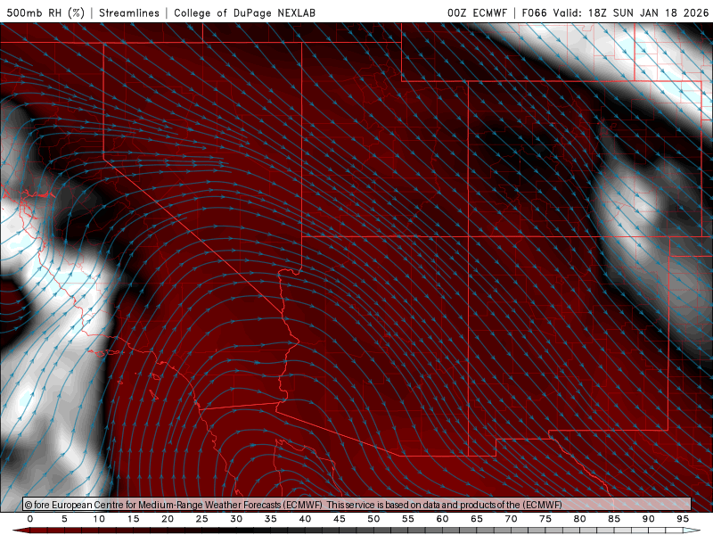Click the 70 label on the RH scale
Viewport: 713px width, 535px height.
point(511,519)
